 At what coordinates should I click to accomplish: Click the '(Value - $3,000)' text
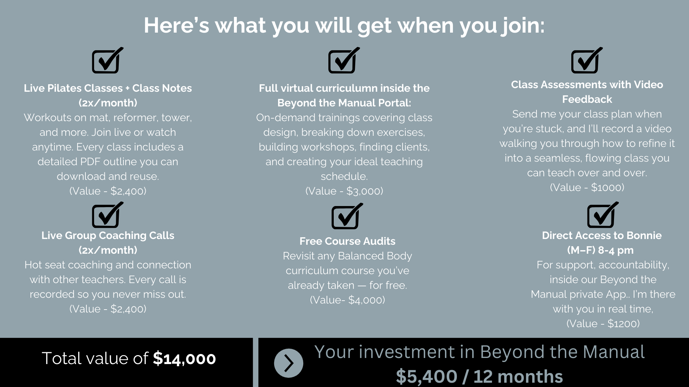344,191
